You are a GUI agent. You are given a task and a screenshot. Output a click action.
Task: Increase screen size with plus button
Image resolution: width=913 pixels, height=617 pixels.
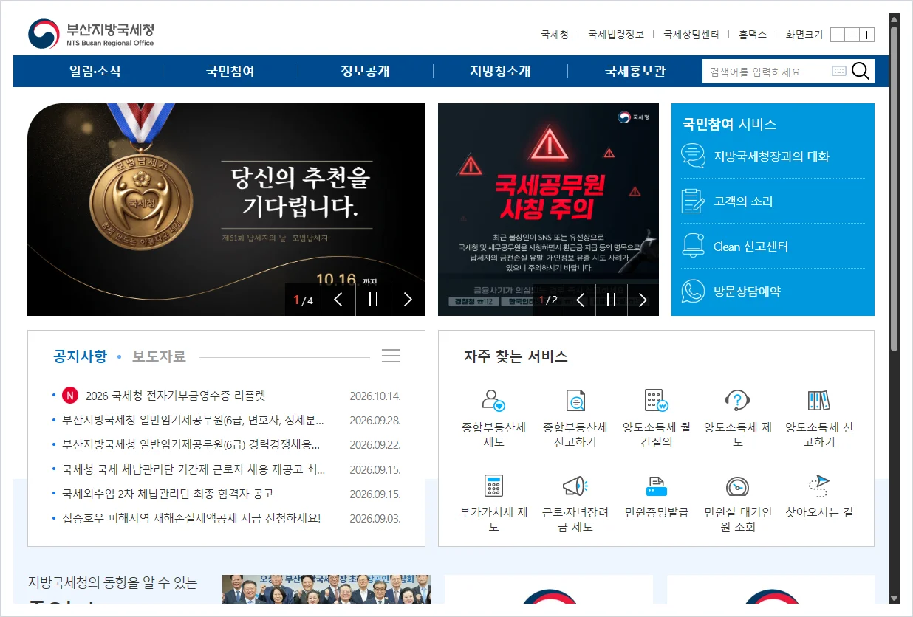pyautogui.click(x=867, y=35)
